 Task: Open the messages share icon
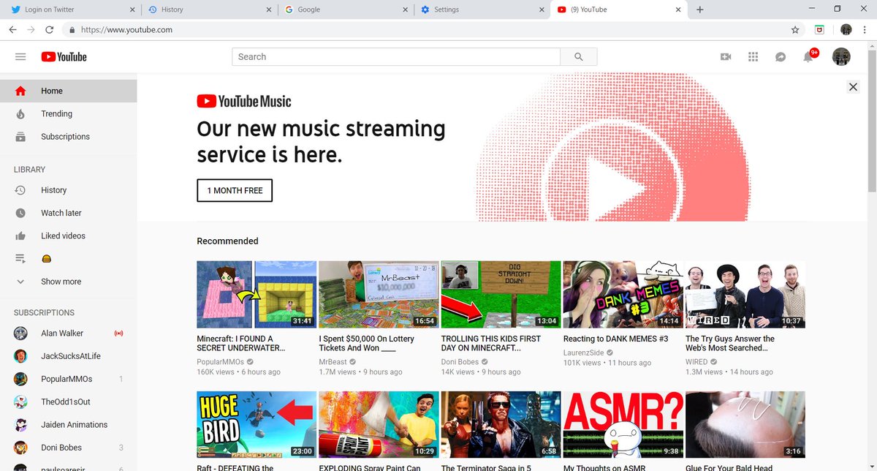[781, 56]
